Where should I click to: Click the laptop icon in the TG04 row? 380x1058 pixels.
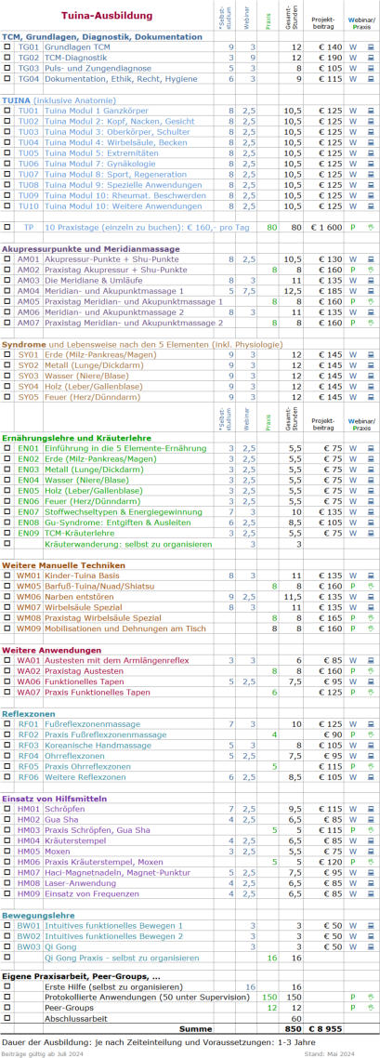[371, 79]
